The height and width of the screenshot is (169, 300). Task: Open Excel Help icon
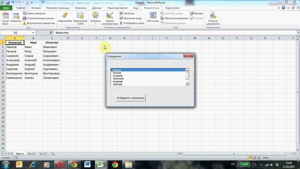[x=283, y=8]
